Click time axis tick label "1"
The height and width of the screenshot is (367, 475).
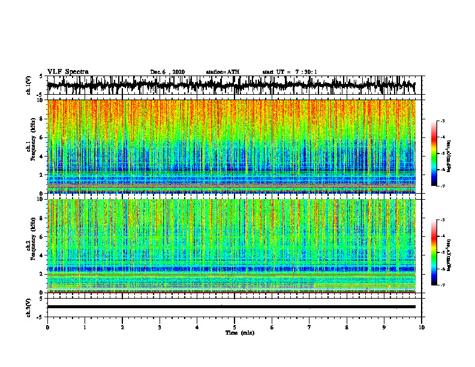click(85, 327)
